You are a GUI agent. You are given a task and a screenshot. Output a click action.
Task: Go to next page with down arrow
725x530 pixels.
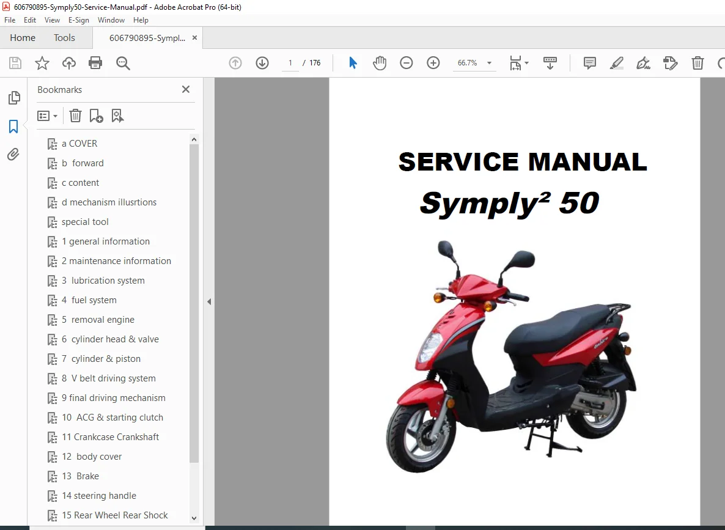(x=262, y=63)
